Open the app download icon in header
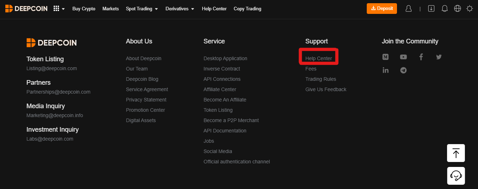Screen dimensions: 478x189 431,9
